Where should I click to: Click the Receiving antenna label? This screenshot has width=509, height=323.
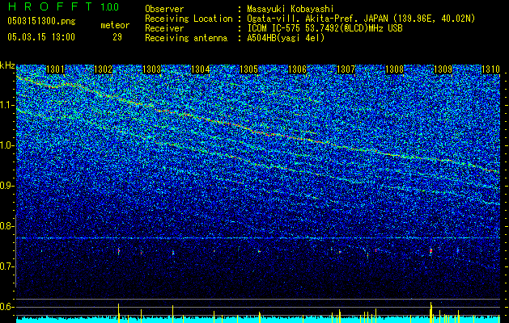[x=186, y=38]
